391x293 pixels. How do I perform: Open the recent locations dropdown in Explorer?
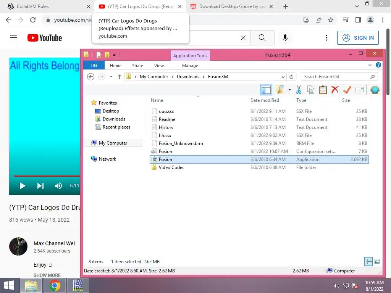click(111, 77)
